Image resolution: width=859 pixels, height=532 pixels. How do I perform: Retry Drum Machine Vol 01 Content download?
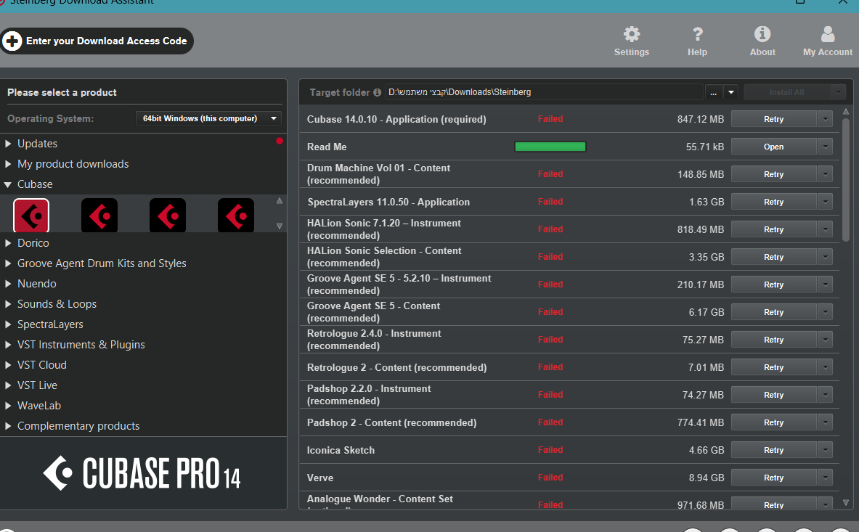point(773,174)
